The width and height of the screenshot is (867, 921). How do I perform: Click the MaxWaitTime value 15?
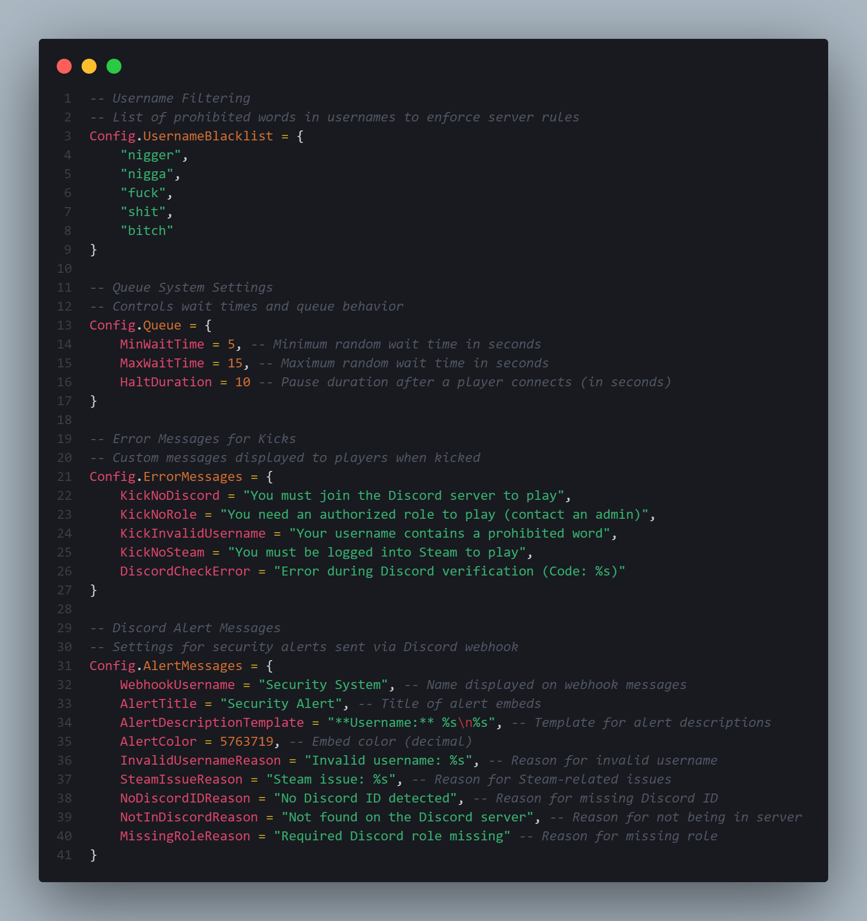click(235, 363)
